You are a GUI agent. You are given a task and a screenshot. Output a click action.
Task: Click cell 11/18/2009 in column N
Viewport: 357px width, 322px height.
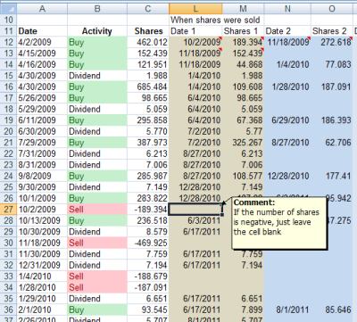click(287, 42)
